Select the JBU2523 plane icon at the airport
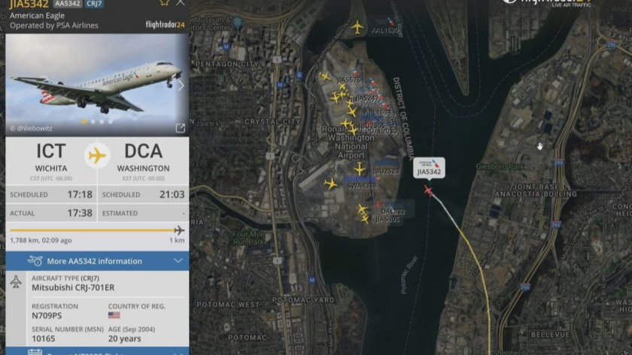This screenshot has width=632, height=355. (360, 168)
